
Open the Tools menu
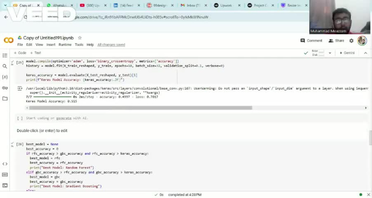79,45
